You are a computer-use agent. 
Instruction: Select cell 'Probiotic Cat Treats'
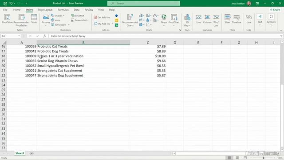[x=83, y=46]
